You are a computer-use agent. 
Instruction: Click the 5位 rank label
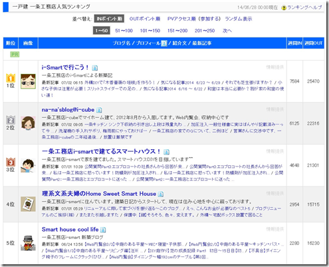11,243
